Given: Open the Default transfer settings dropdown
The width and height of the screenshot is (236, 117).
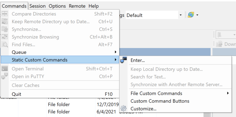Looking at the screenshot, I should click(181, 15).
